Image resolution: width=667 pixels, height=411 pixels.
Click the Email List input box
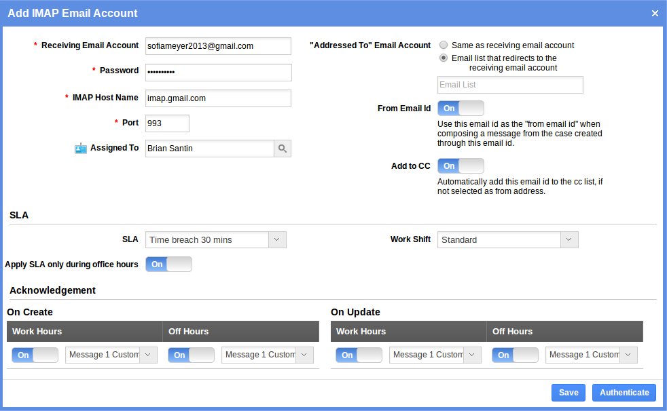pos(509,84)
